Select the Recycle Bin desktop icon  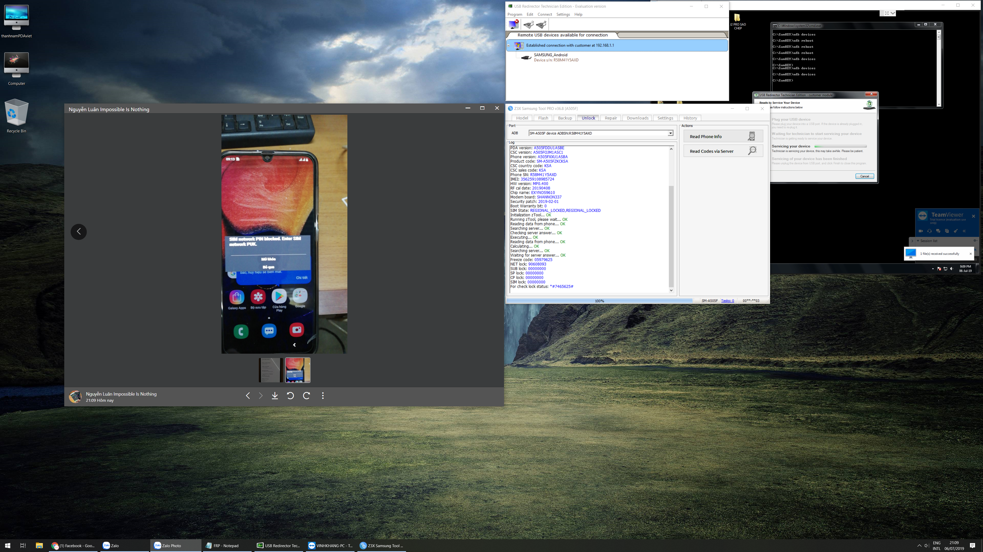coord(16,116)
